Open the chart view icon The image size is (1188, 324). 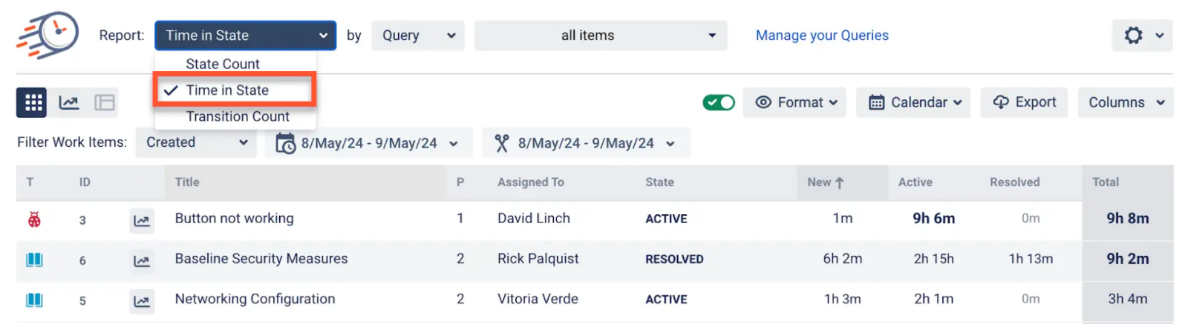69,102
